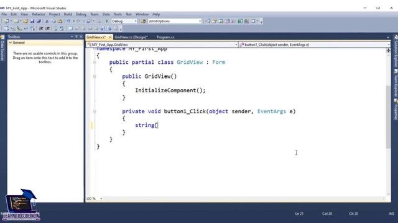Click the Redo toolbar icon

point(78,21)
